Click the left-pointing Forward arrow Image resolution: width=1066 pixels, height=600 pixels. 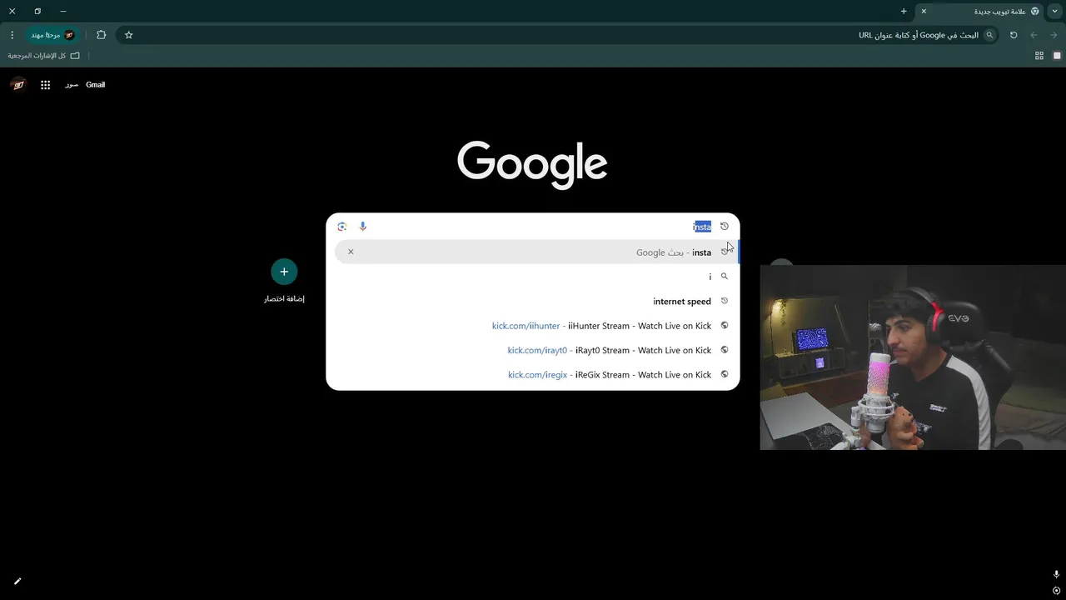(x=1034, y=35)
